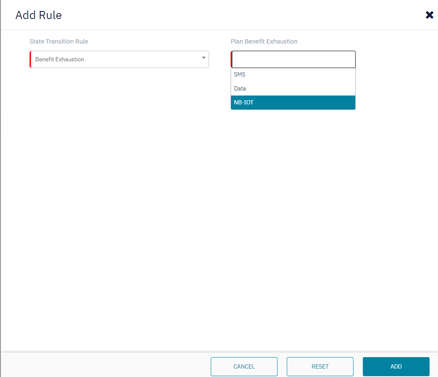This screenshot has height=377, width=438.
Task: Open the State Transition Rule dropdown
Action: [x=119, y=59]
